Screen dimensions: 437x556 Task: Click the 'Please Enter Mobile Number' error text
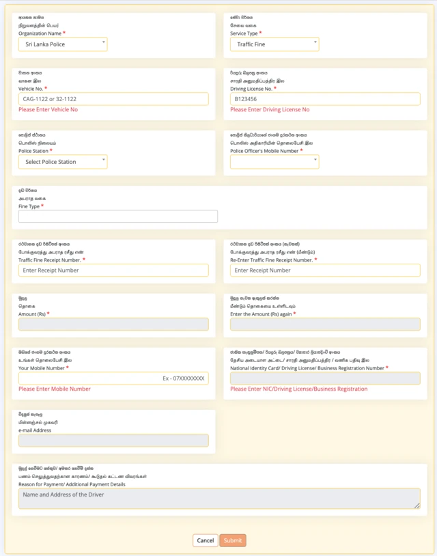(x=55, y=389)
